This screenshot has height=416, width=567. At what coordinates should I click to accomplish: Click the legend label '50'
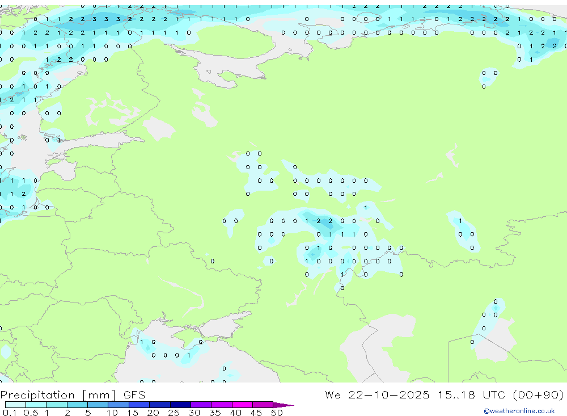277,413
